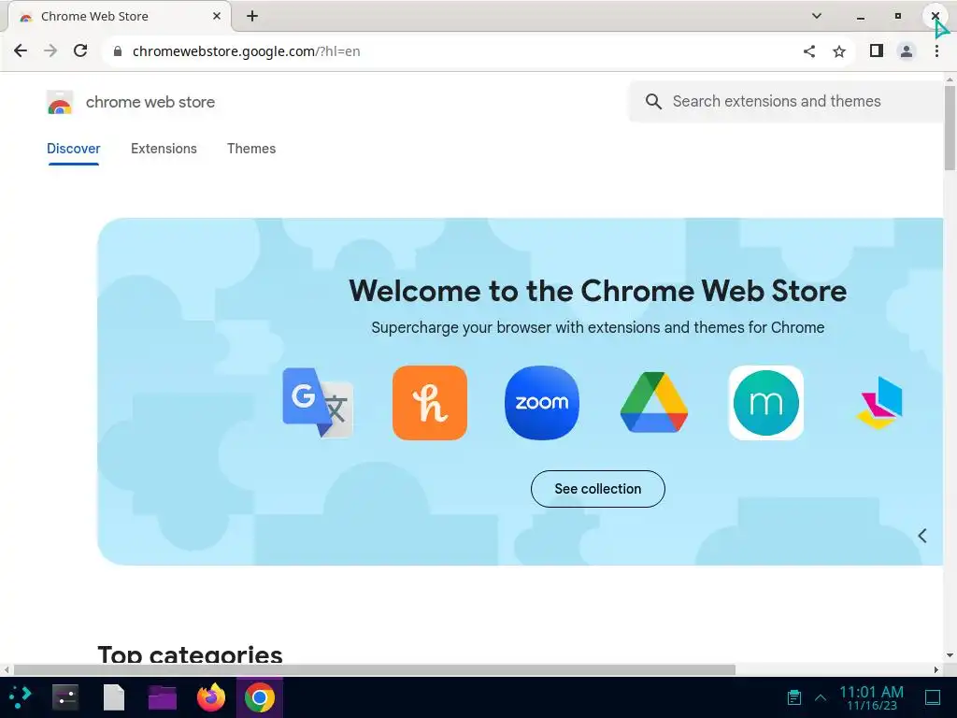Open the purple file manager in taskbar
The image size is (957, 718).
point(163,697)
